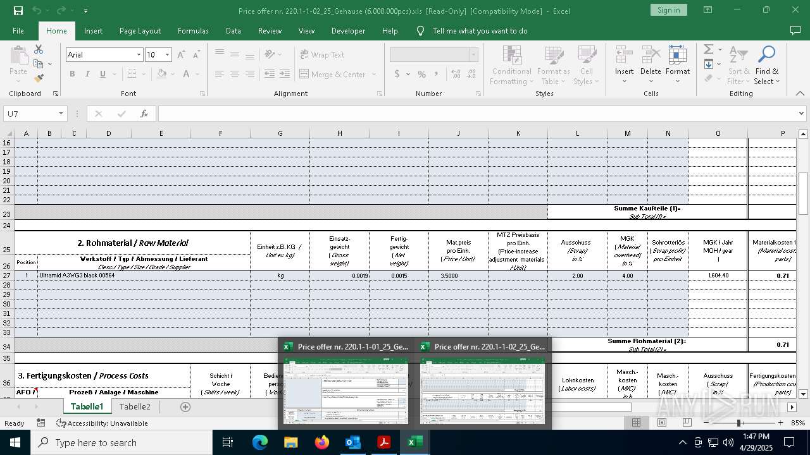
Task: Switch to Formulas tab
Action: (x=193, y=31)
